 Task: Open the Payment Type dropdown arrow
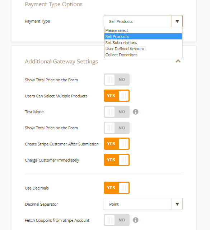point(177,21)
